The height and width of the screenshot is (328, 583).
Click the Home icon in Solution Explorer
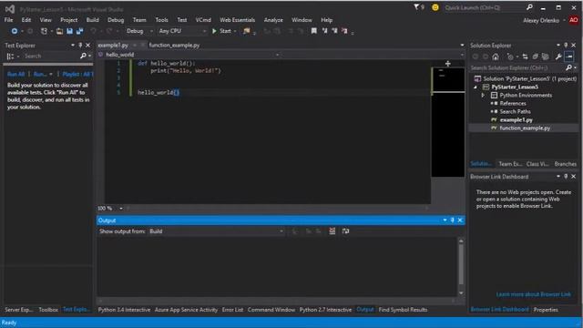tap(496, 56)
